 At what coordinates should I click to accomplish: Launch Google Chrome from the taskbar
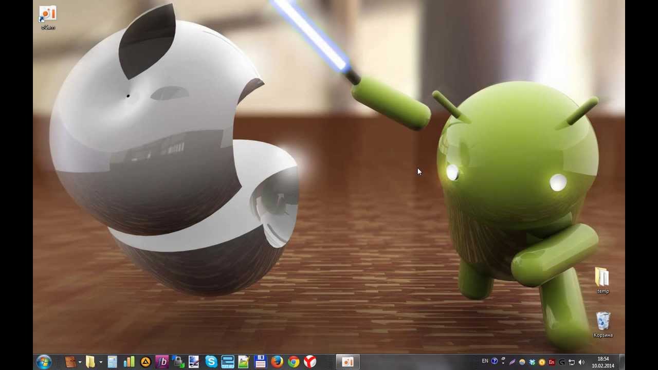click(x=294, y=362)
